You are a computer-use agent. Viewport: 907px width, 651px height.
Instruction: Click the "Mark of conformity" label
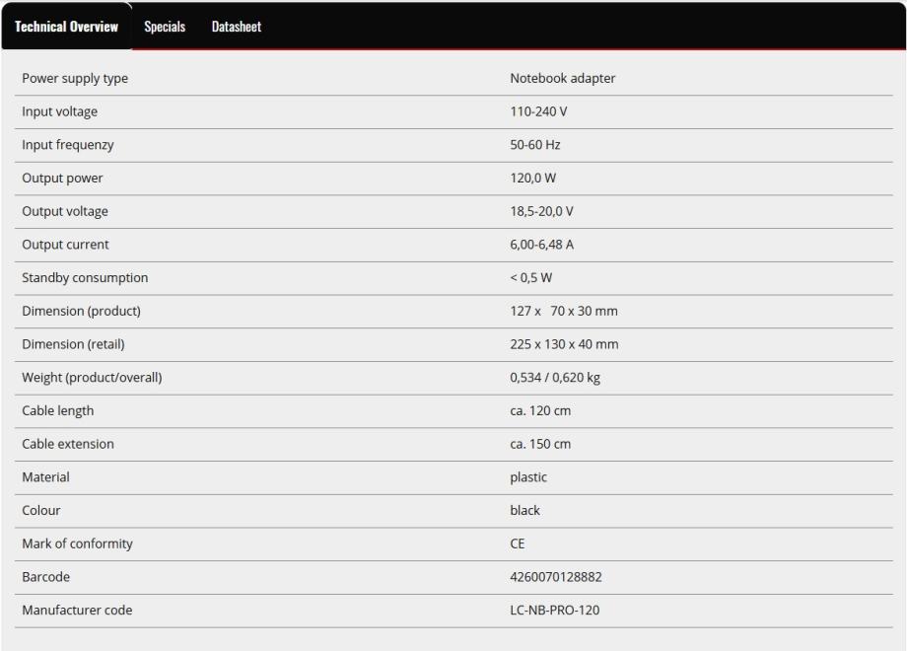[x=77, y=543]
